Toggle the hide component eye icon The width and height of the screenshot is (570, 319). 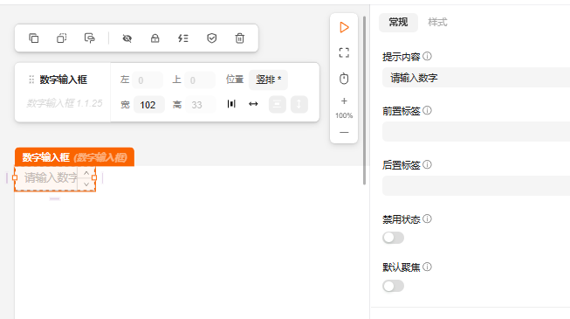point(127,38)
